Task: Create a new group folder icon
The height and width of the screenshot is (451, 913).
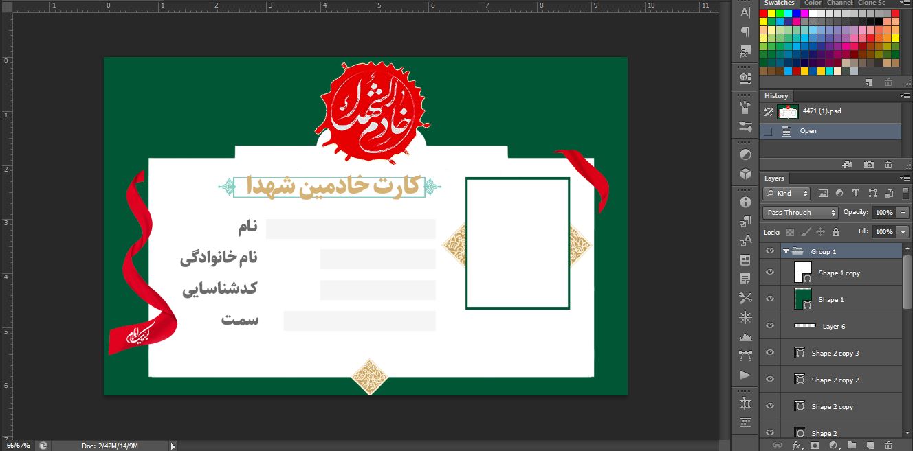Action: coord(851,446)
